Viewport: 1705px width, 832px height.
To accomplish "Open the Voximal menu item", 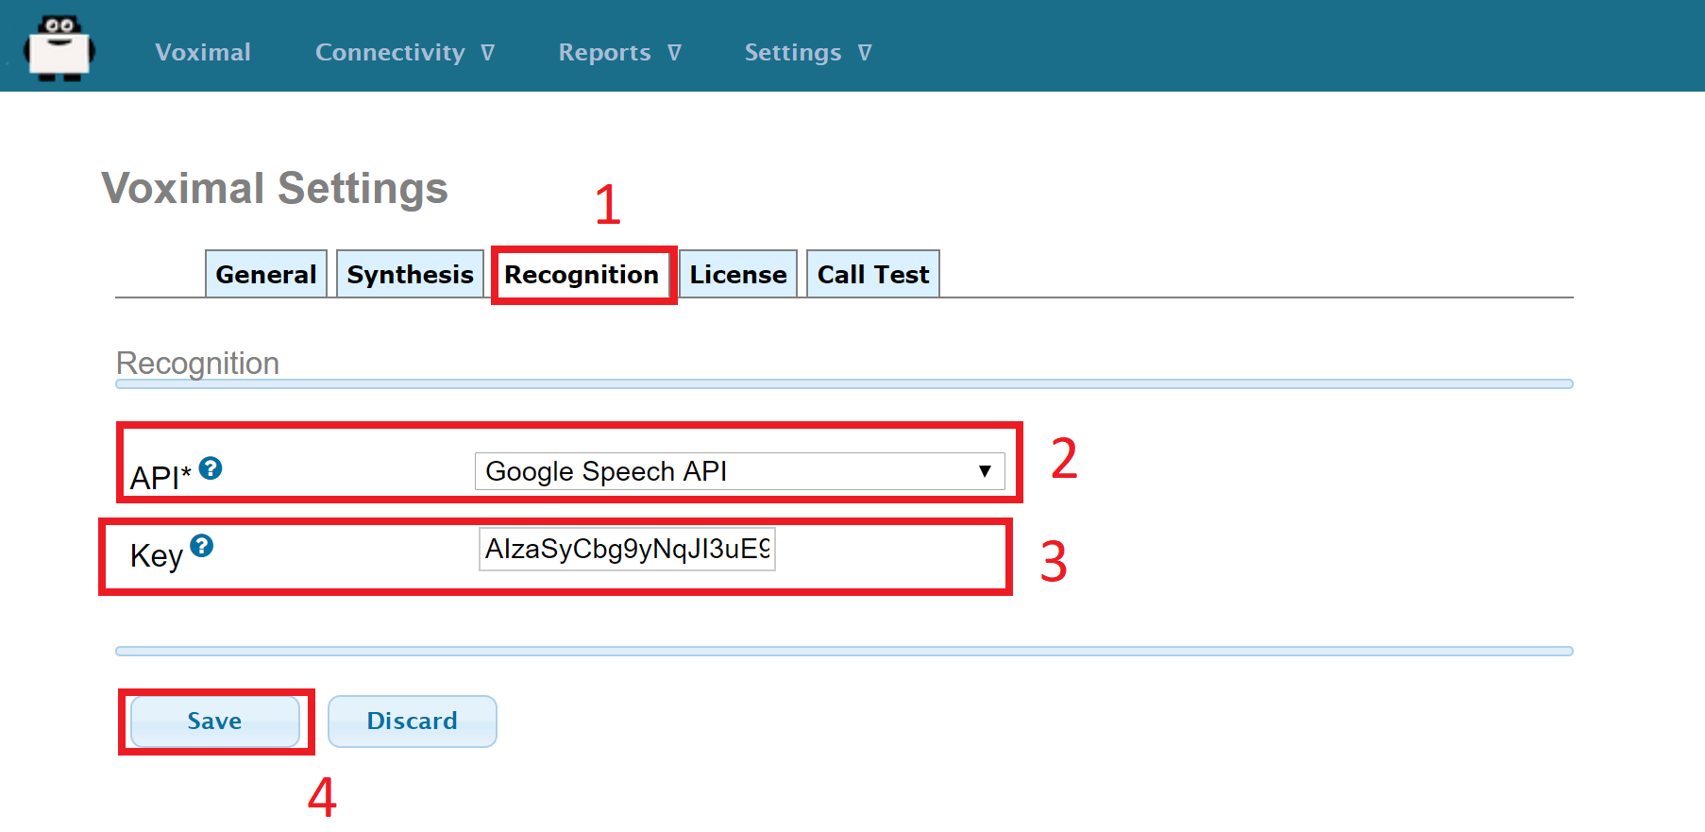I will point(203,52).
